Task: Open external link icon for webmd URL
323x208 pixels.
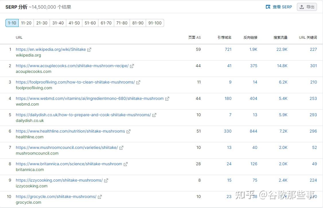Action: [167, 99]
